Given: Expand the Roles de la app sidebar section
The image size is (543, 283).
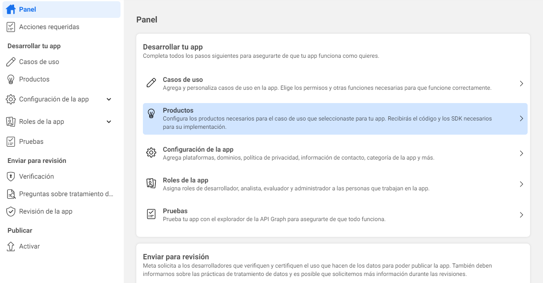Looking at the screenshot, I should point(108,121).
